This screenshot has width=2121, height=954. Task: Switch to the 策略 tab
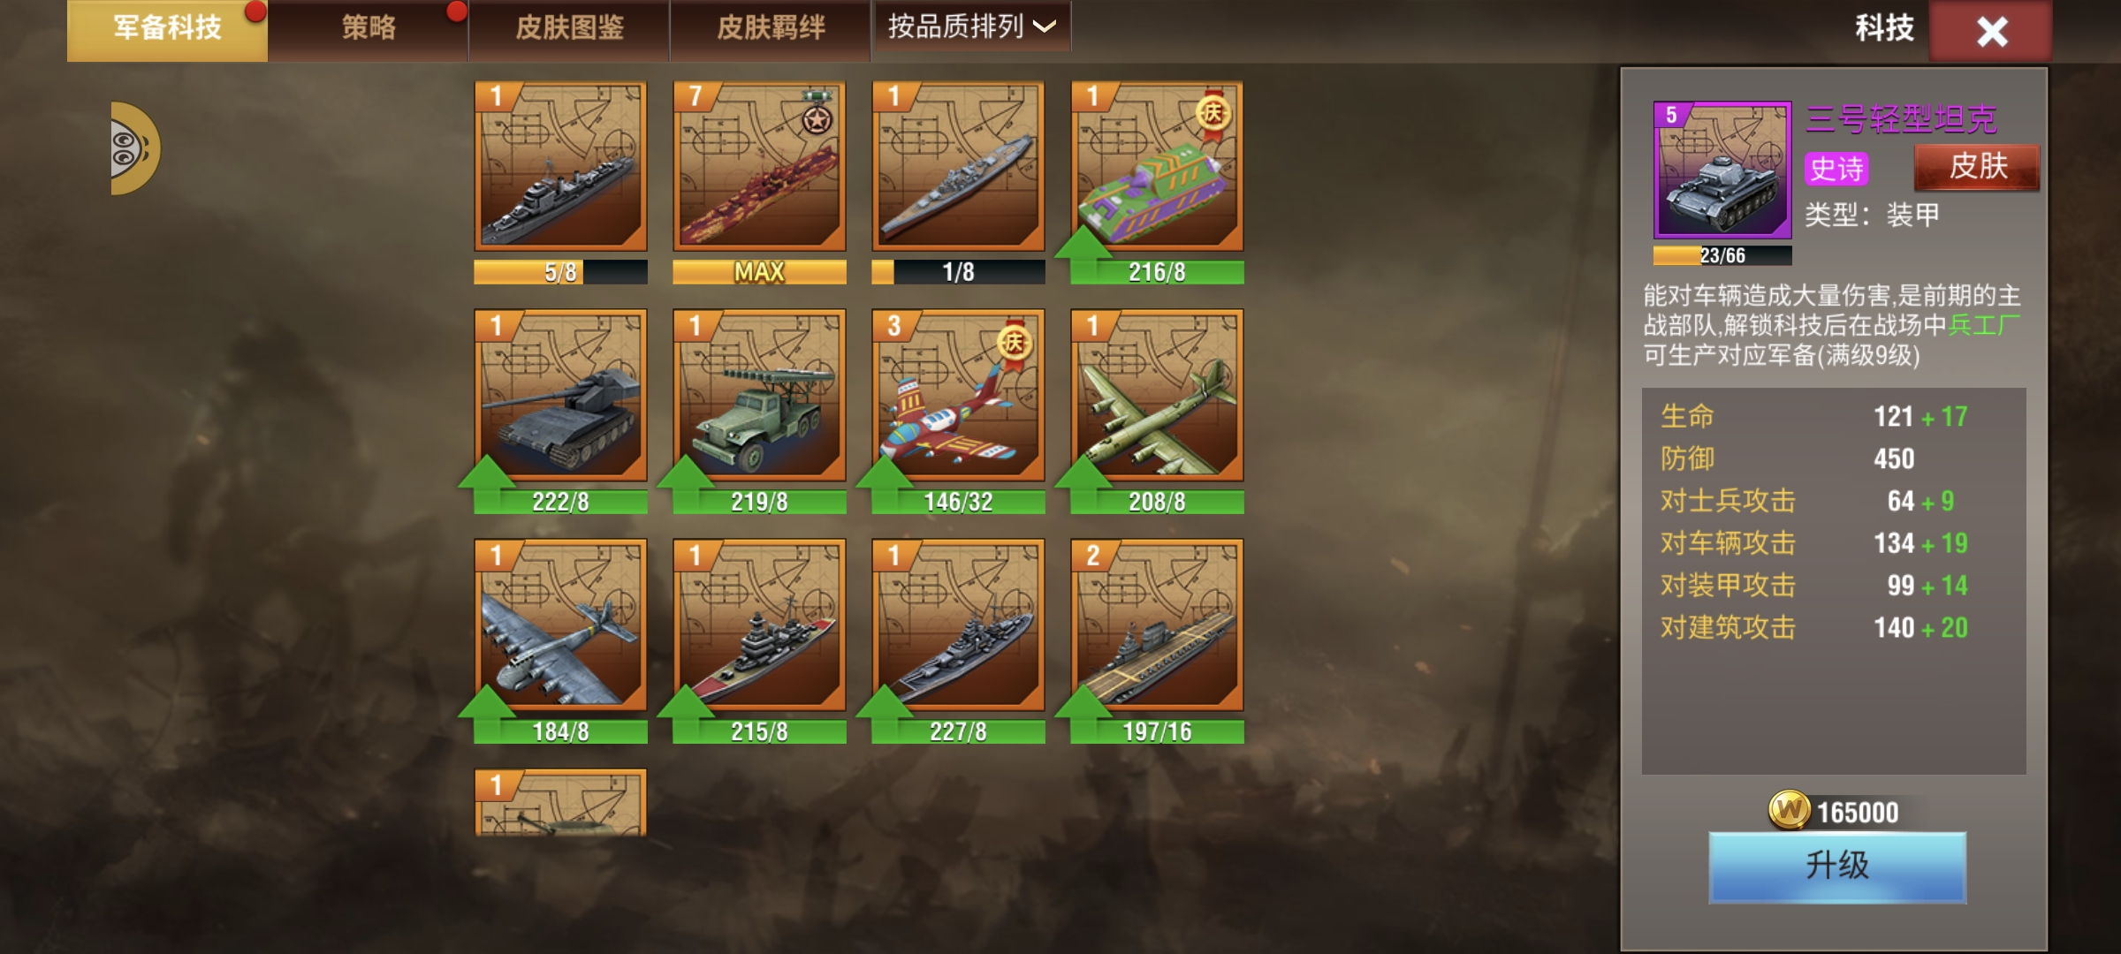369,29
